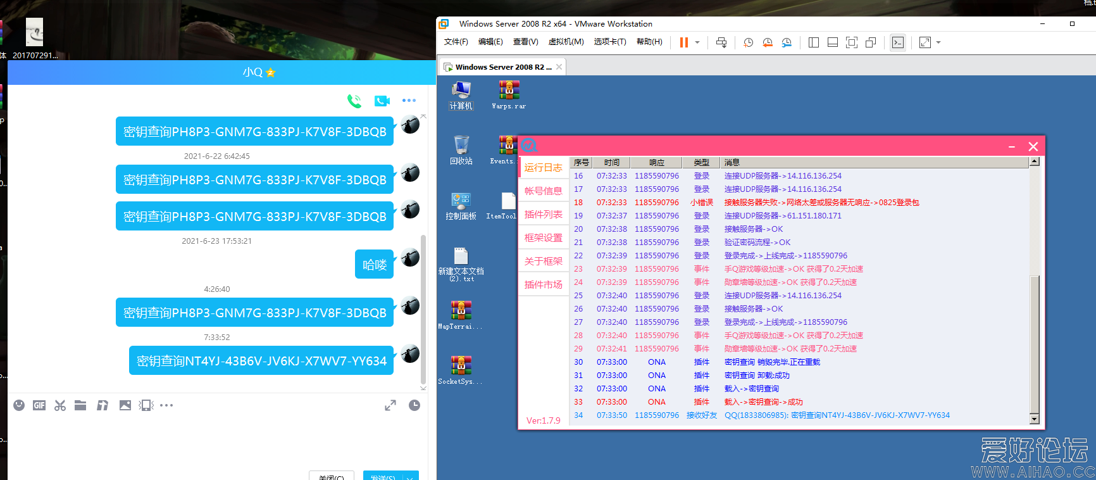The image size is (1096, 480).
Task: Open the stretch mode dropdown arrow
Action: [x=938, y=42]
